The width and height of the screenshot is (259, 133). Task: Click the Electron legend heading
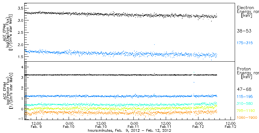tap(245, 7)
